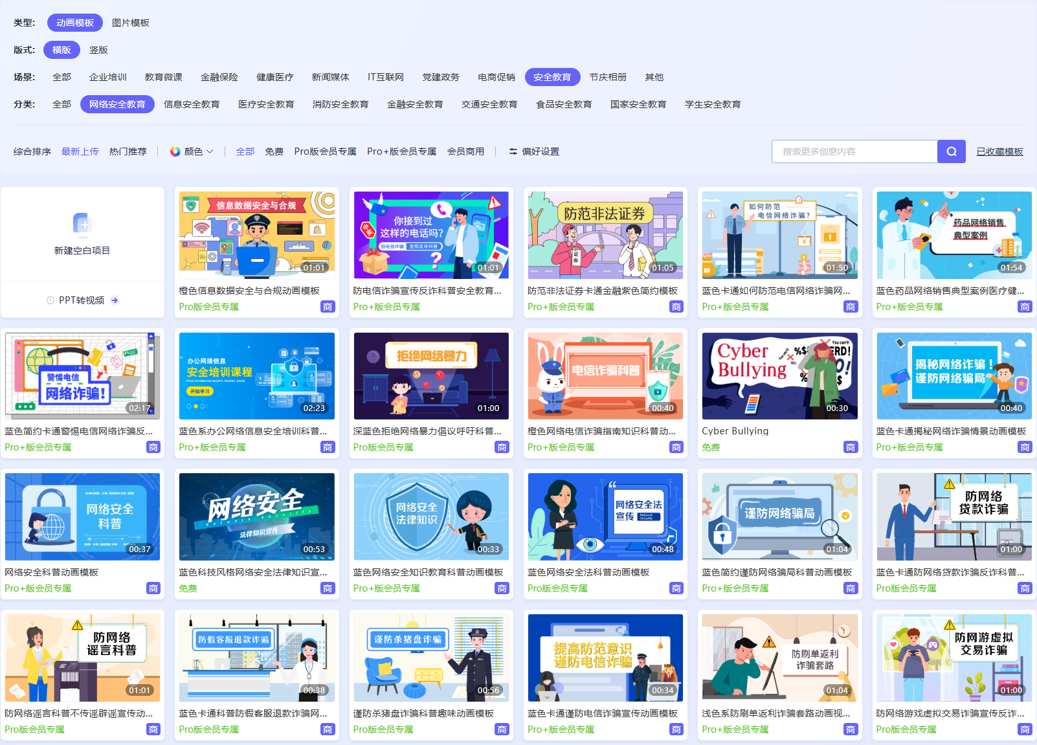Select the 党建政务 scene tab
The width and height of the screenshot is (1037, 745).
pos(441,76)
